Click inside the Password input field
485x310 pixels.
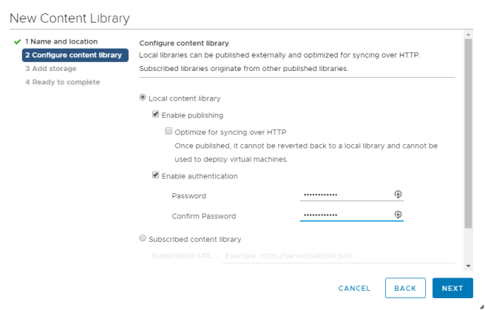point(345,195)
